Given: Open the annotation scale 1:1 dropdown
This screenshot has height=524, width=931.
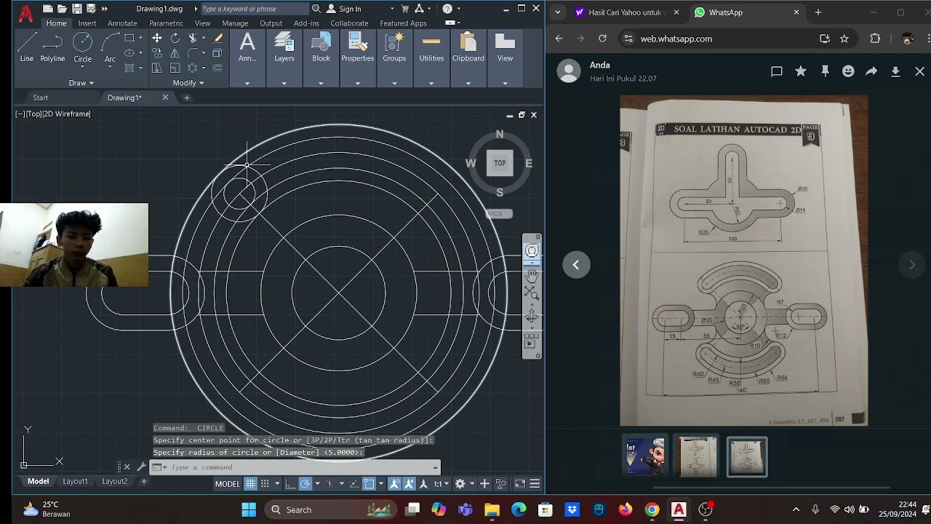Looking at the screenshot, I should [441, 484].
